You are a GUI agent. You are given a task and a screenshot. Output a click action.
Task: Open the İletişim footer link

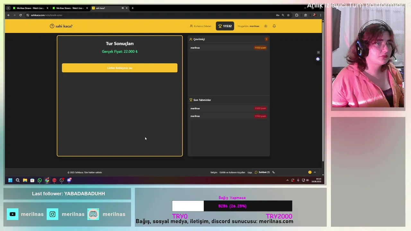(x=214, y=172)
